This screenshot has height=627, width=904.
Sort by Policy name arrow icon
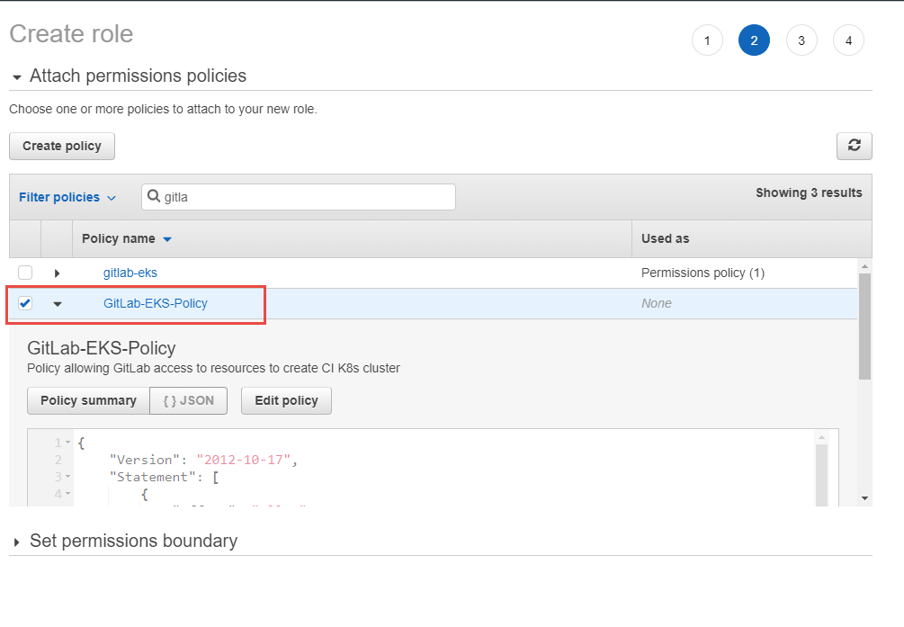click(167, 239)
